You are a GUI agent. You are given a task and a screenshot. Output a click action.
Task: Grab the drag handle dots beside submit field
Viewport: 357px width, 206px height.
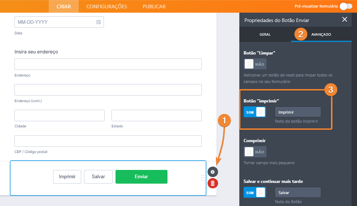click(x=203, y=177)
